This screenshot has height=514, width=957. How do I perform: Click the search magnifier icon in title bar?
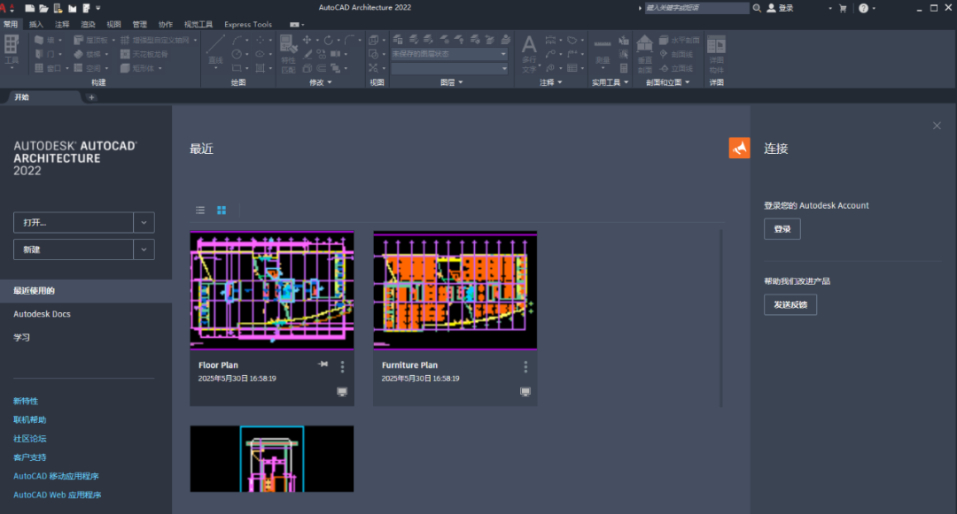point(757,8)
